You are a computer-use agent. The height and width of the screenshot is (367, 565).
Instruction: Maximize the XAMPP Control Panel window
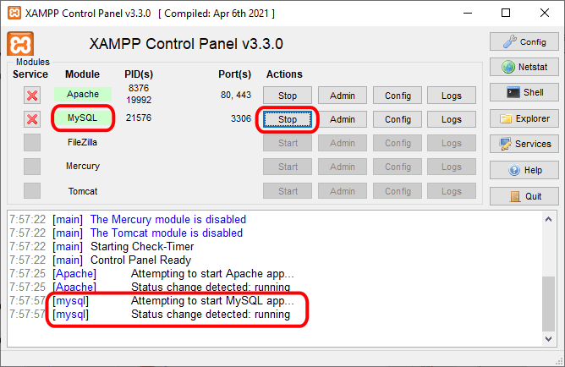pos(506,13)
